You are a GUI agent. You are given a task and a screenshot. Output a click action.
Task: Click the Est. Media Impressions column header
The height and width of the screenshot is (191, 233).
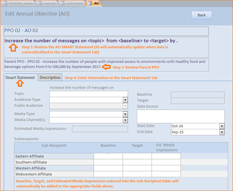(x=167, y=147)
